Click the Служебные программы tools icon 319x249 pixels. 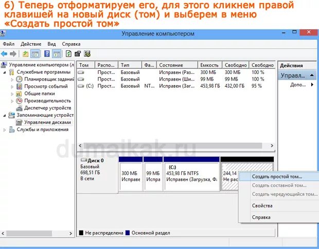pyautogui.click(x=12, y=72)
